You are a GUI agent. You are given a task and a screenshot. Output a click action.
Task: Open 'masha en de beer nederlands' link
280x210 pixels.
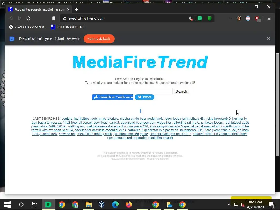click(x=142, y=119)
